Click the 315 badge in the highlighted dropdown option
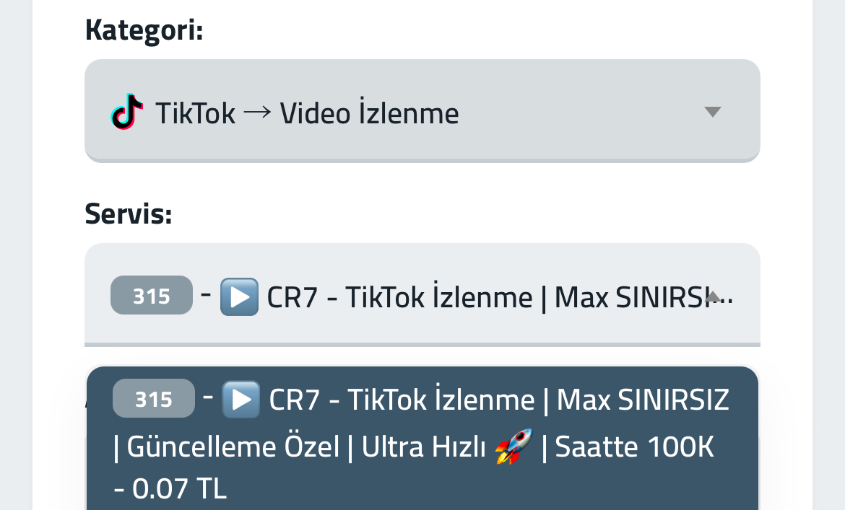Image resolution: width=845 pixels, height=510 pixels. (154, 398)
